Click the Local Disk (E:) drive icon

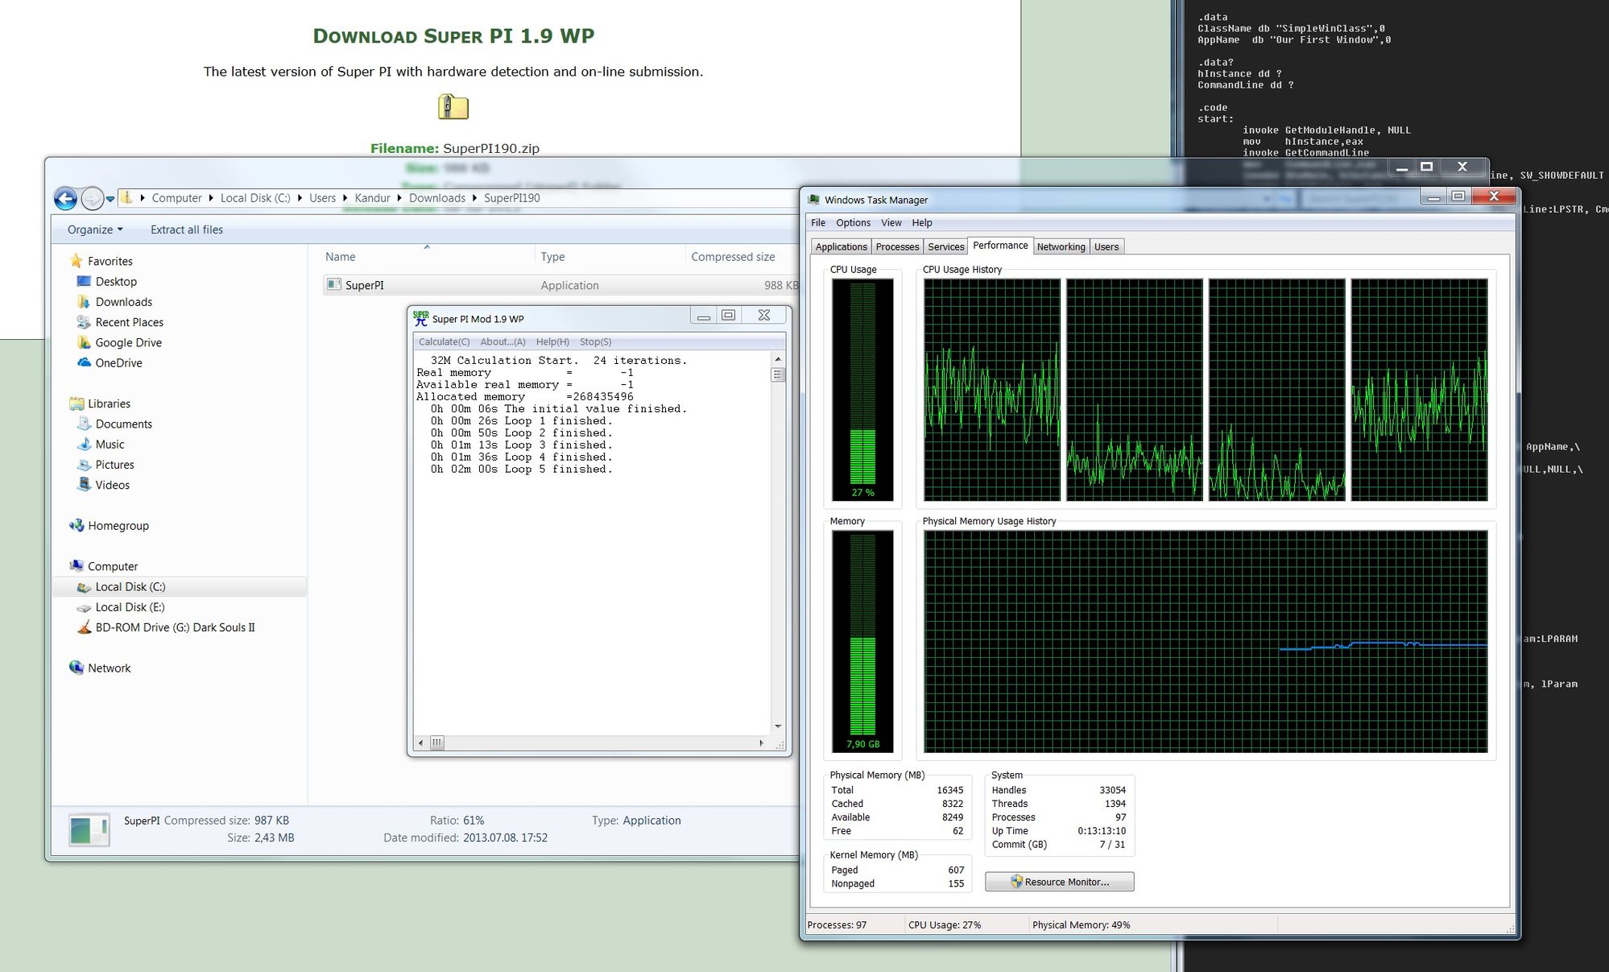tap(84, 607)
